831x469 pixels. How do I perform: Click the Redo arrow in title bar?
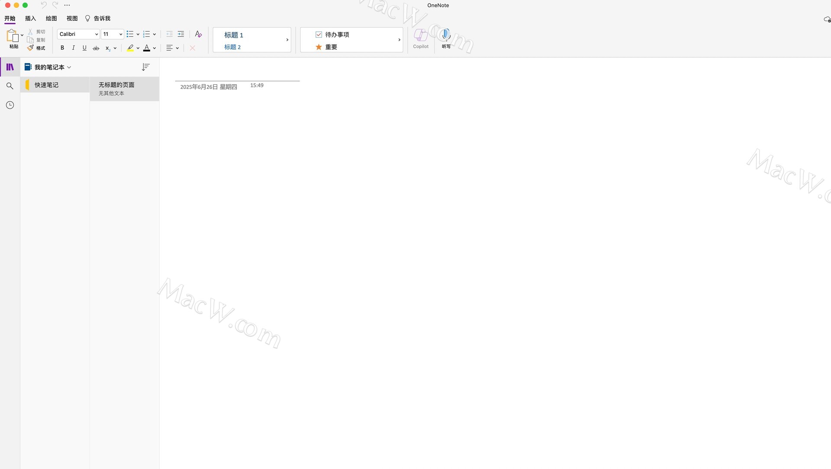(x=55, y=5)
